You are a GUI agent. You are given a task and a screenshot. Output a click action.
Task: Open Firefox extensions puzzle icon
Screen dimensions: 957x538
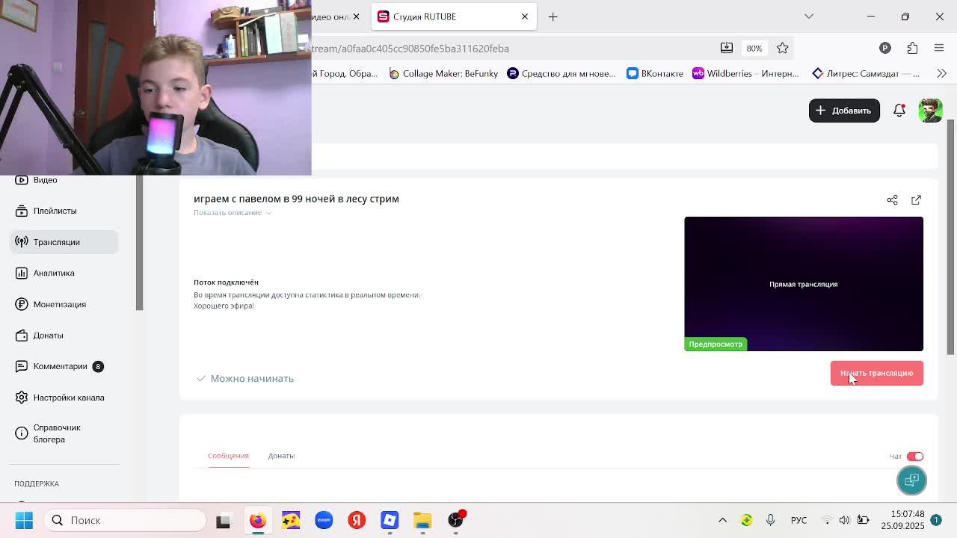pos(912,48)
